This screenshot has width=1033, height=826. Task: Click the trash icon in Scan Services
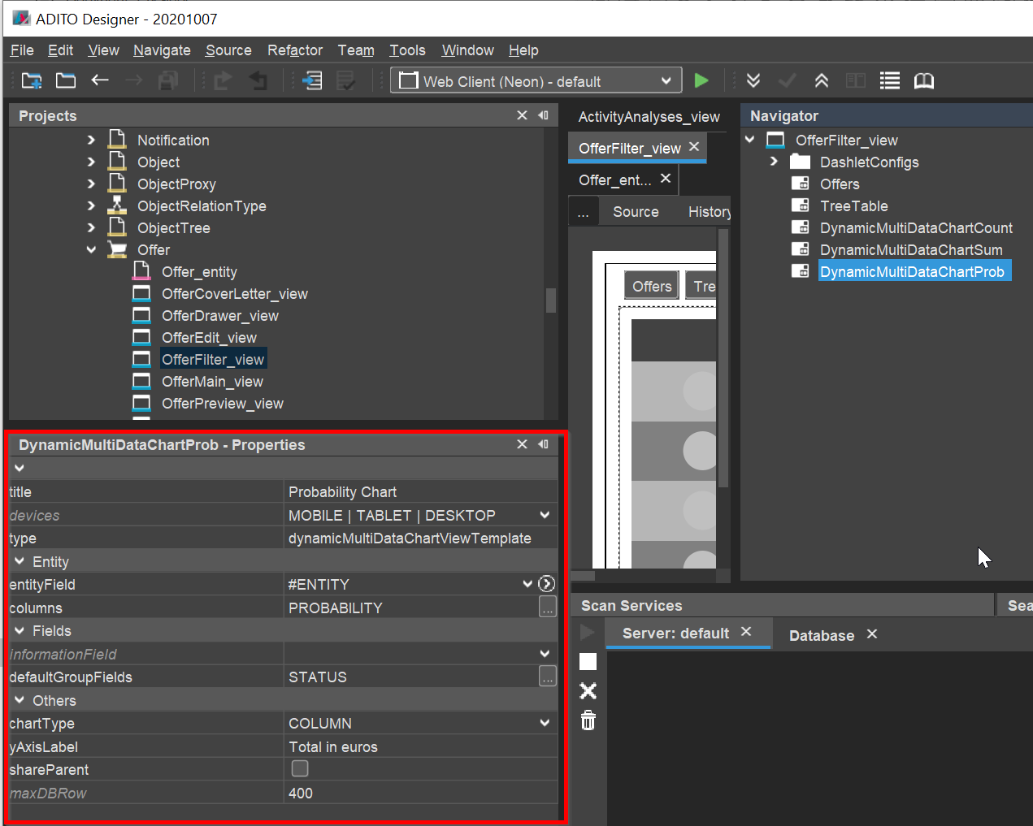(588, 720)
